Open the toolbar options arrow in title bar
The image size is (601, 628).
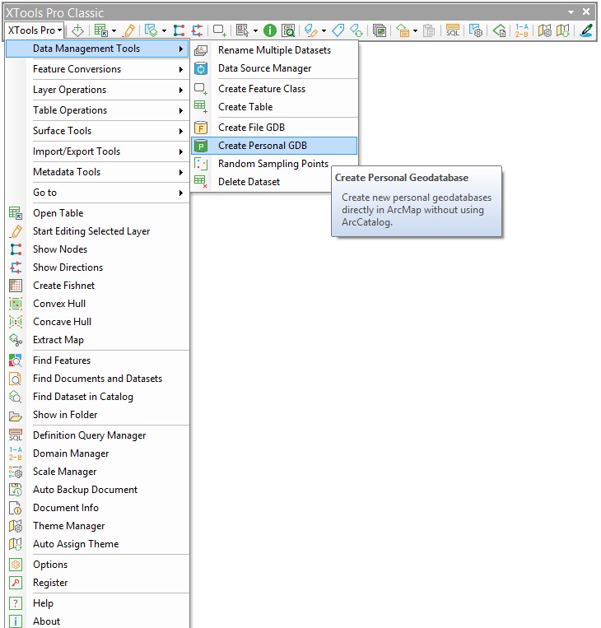[571, 12]
